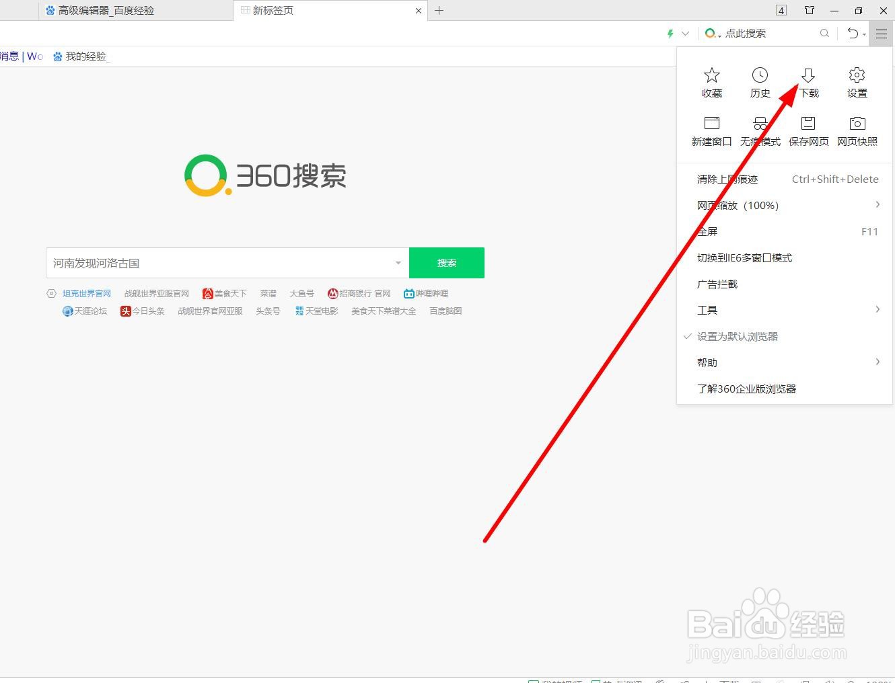Image resolution: width=895 pixels, height=683 pixels.
Task: Click the tab count badge showing 4
Action: [x=781, y=10]
